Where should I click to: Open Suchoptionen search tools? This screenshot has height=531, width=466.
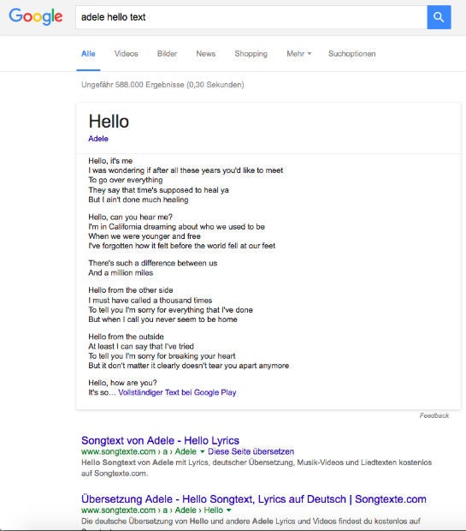(x=352, y=53)
